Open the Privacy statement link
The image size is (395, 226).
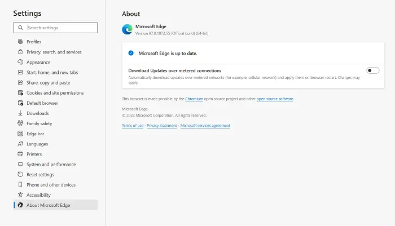click(x=162, y=126)
